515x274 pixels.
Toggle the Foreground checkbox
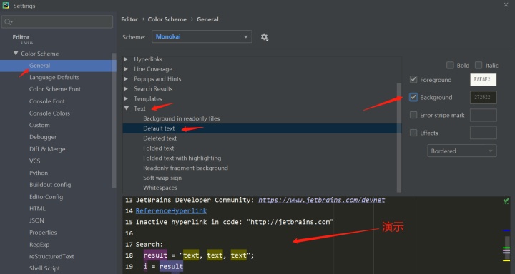(413, 80)
